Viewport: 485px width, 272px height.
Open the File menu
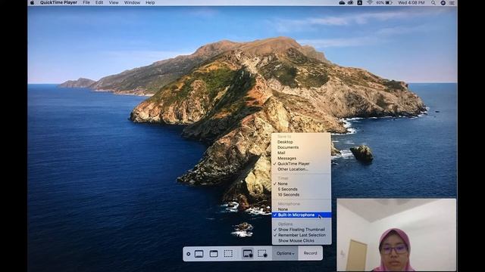(x=86, y=2)
